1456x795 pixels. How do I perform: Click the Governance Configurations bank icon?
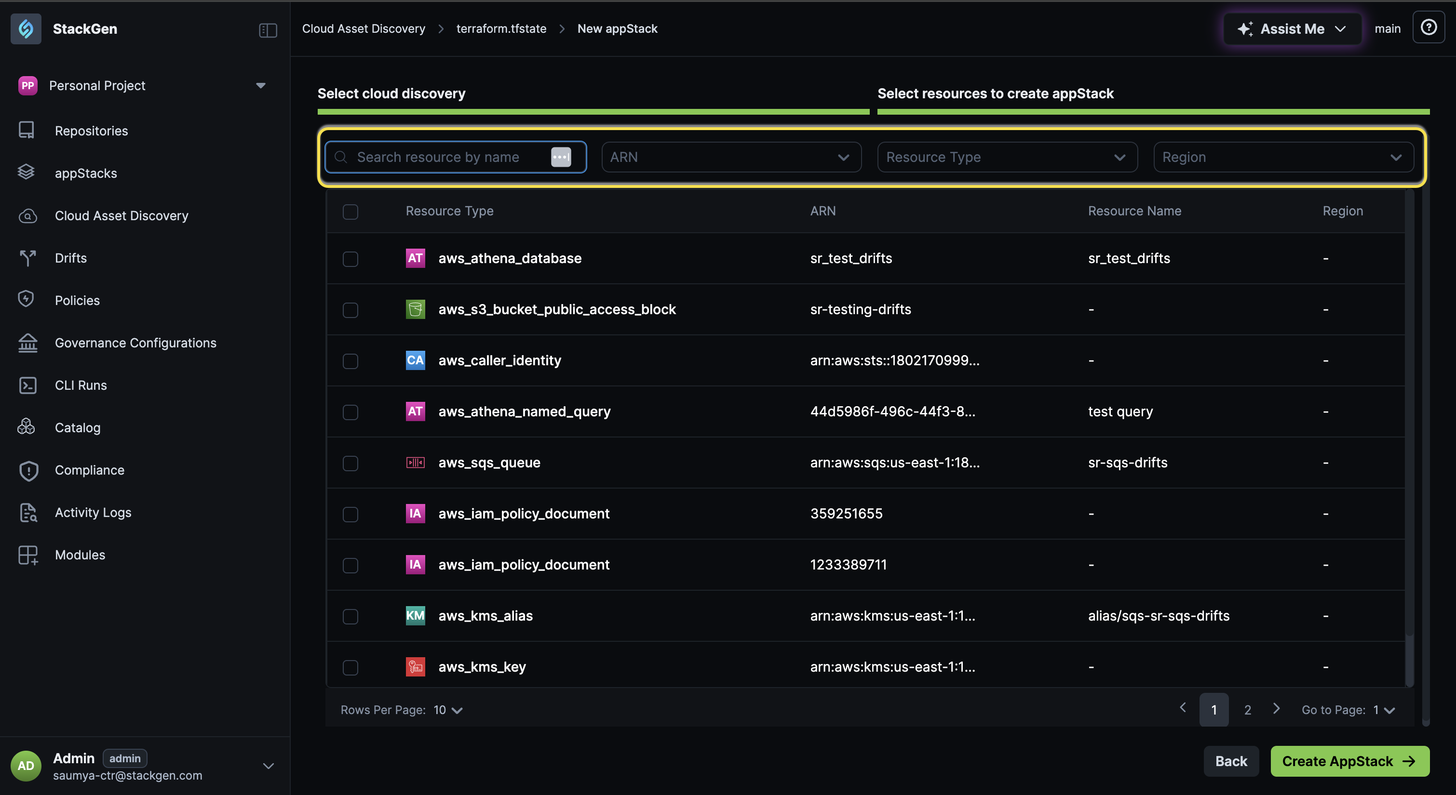click(x=27, y=343)
